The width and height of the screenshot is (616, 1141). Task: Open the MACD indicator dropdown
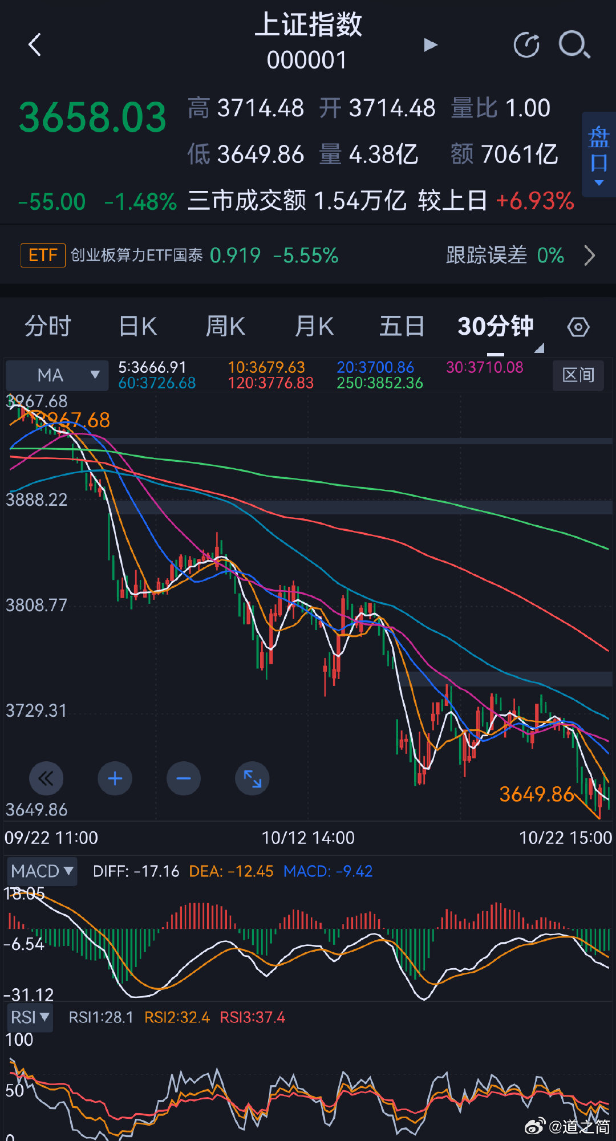tap(42, 871)
